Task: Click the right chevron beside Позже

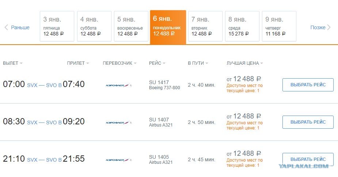Action: (x=329, y=27)
